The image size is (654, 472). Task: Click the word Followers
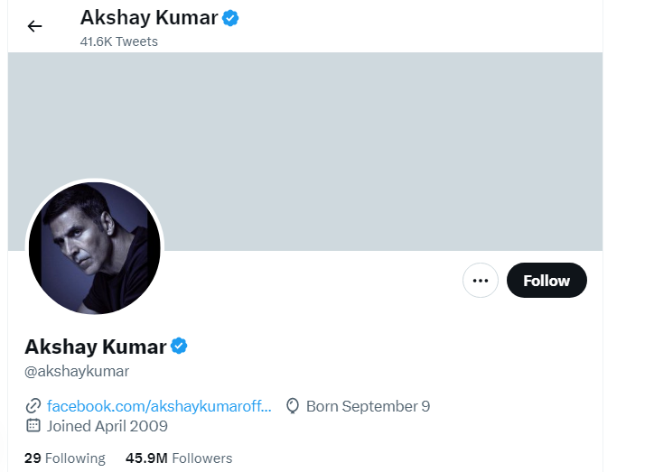pyautogui.click(x=201, y=458)
